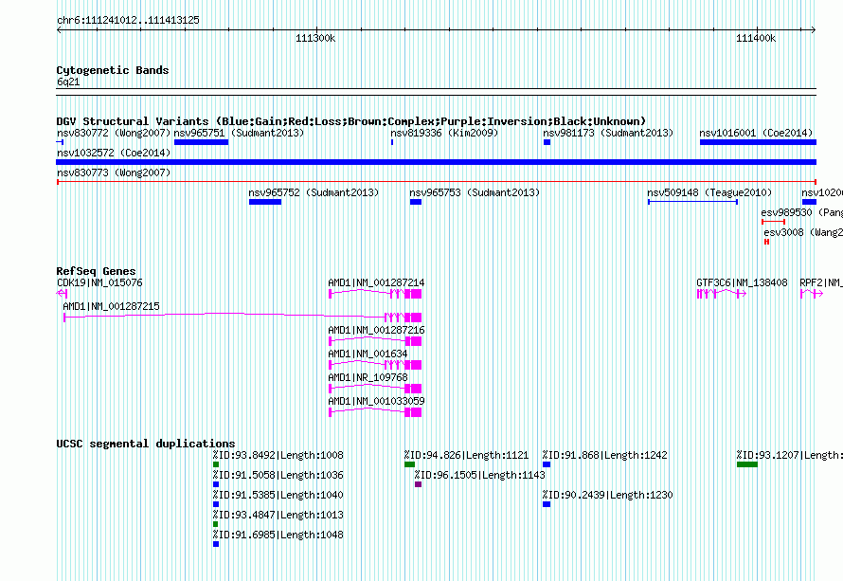The height and width of the screenshot is (581, 843).
Task: Click the nsv830772 (Wong2007) variant label
Action: pyautogui.click(x=114, y=133)
